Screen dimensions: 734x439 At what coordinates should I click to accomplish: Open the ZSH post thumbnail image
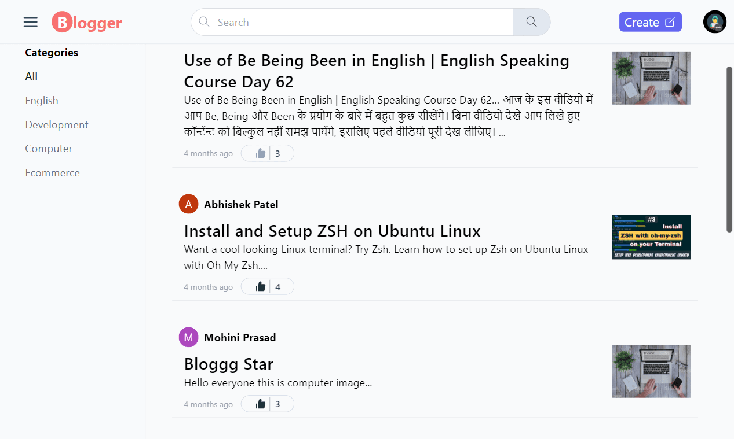point(651,237)
